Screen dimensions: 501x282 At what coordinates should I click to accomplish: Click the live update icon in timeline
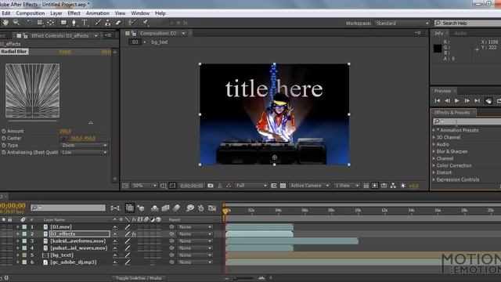pyautogui.click(x=129, y=208)
